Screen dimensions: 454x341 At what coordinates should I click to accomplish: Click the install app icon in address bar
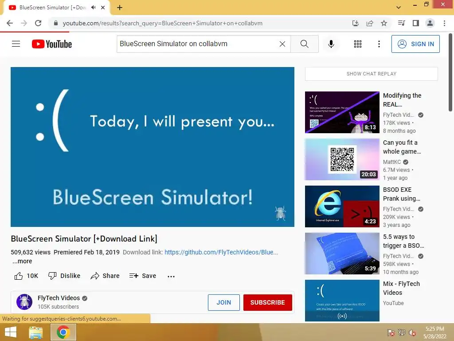point(356,23)
